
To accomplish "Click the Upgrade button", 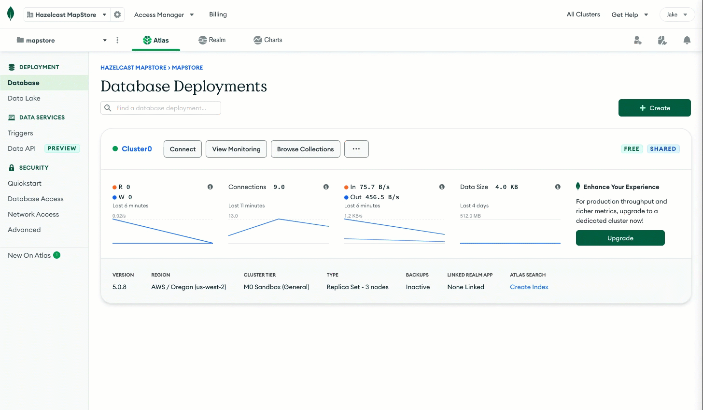I will tap(620, 238).
